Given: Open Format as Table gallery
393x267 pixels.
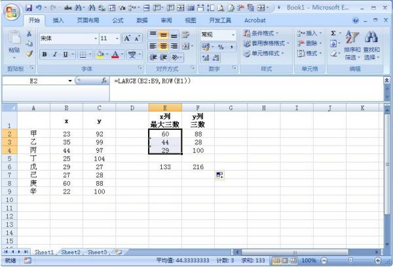Looking at the screenshot, I should (266, 43).
